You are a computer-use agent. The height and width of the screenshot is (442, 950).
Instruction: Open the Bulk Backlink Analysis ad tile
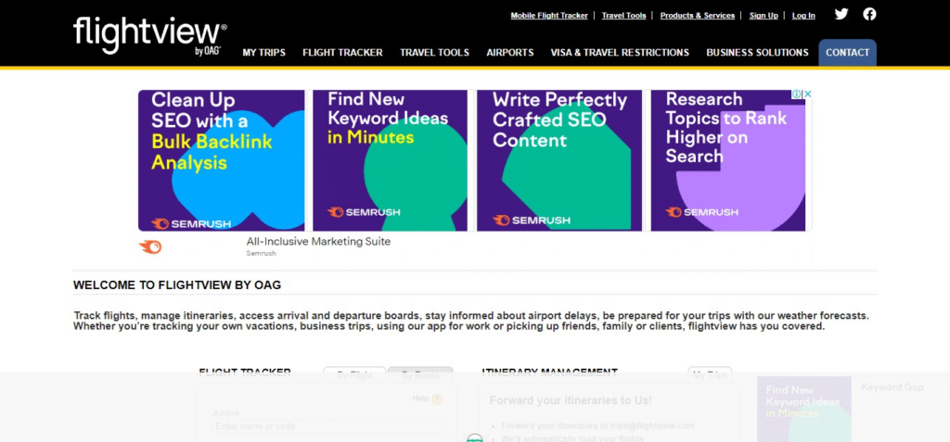(x=222, y=160)
